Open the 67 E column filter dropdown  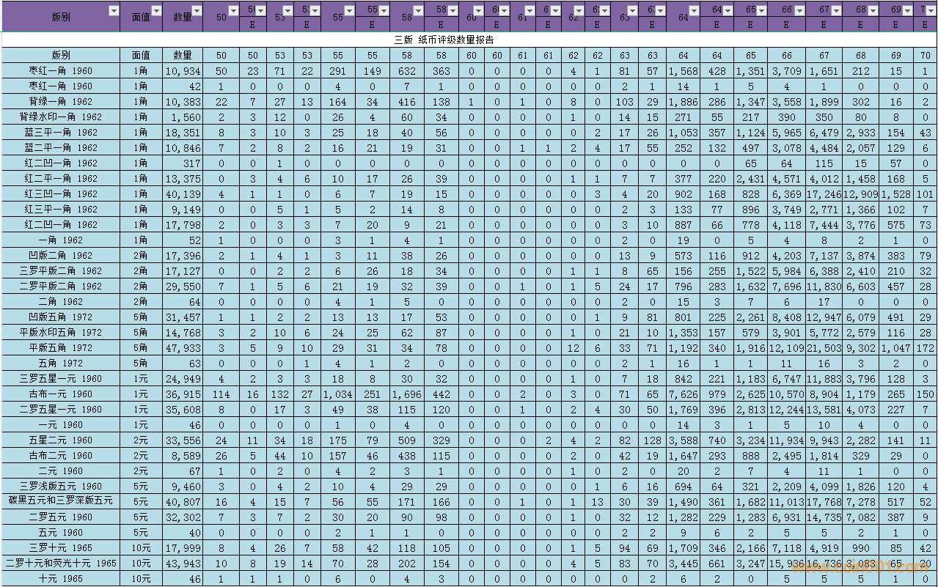pos(836,10)
